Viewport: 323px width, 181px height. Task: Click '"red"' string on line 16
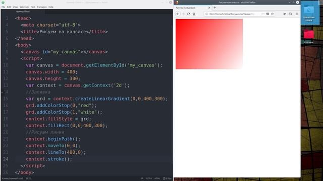84,106
